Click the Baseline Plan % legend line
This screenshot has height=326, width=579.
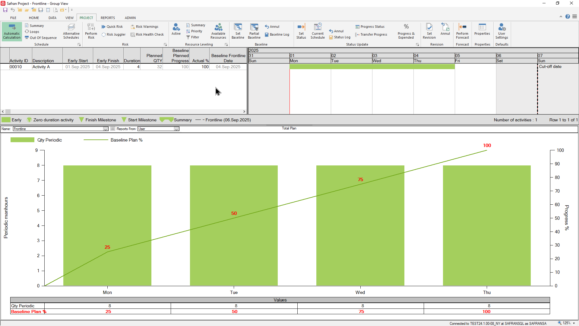[96, 140]
